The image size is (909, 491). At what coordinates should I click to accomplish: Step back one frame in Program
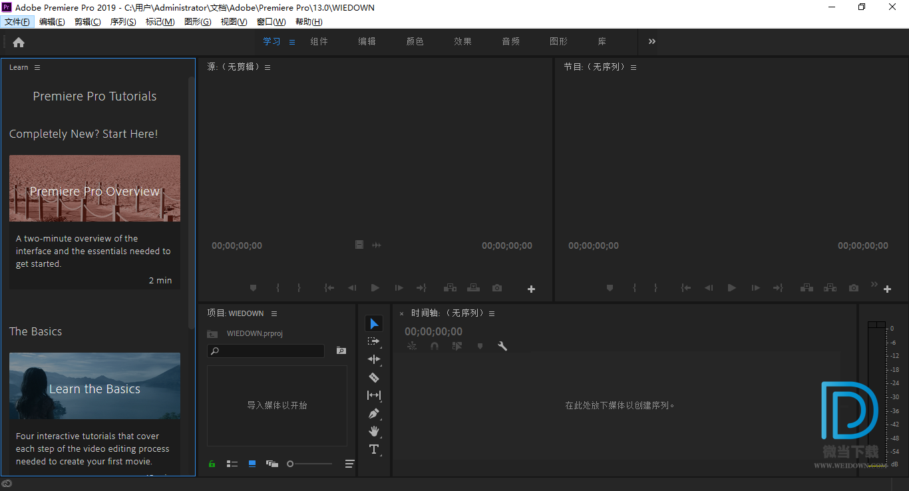point(709,288)
